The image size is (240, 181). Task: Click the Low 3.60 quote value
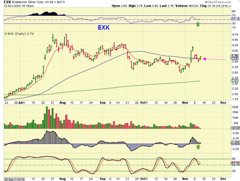[151, 6]
